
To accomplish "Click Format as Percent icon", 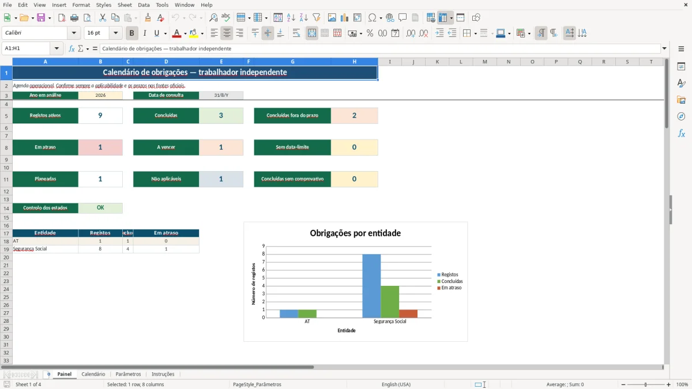I will (370, 33).
